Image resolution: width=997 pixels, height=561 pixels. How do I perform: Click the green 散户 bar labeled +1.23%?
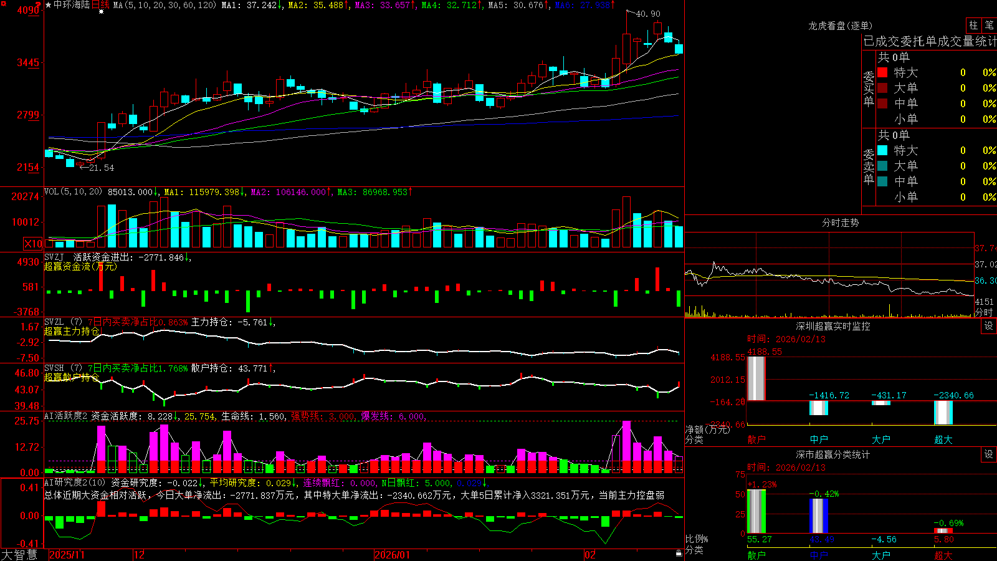pyautogui.click(x=756, y=511)
